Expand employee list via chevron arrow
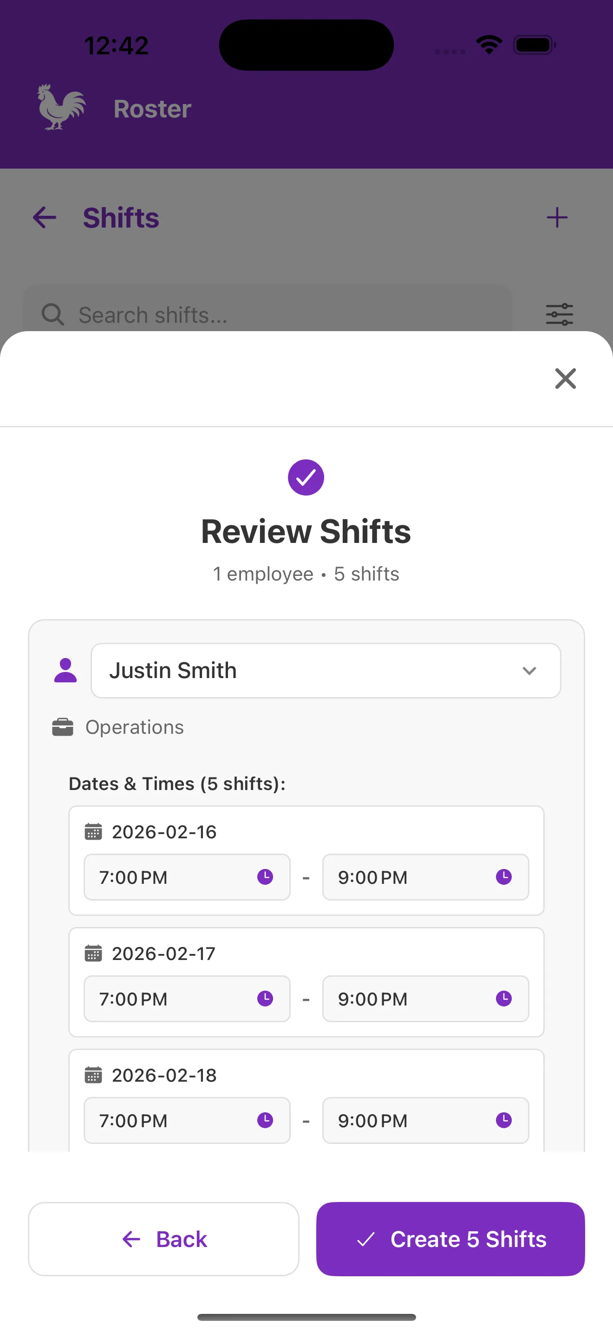 coord(529,671)
